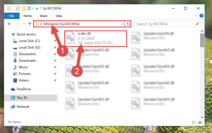Go up one folder level
The height and width of the screenshot is (133, 212).
30,24
